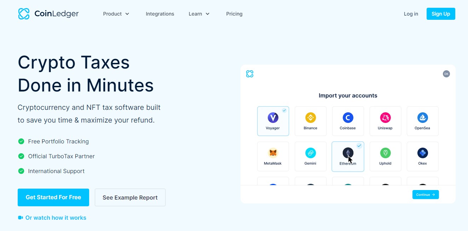Click Get Started For Free button

click(x=53, y=197)
